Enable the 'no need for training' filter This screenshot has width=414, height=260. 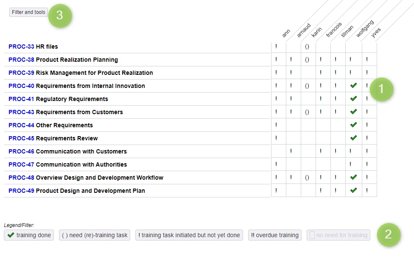[x=338, y=235]
